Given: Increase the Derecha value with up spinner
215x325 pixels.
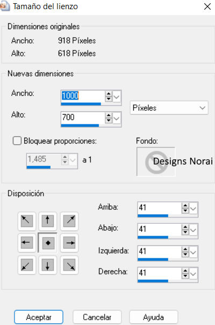Looking at the screenshot, I should coord(185,271).
